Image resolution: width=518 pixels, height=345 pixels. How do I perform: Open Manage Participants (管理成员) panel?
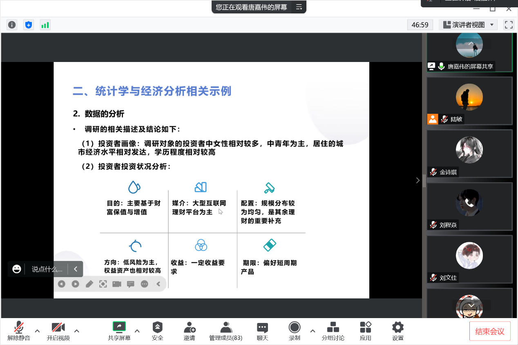[226, 331]
